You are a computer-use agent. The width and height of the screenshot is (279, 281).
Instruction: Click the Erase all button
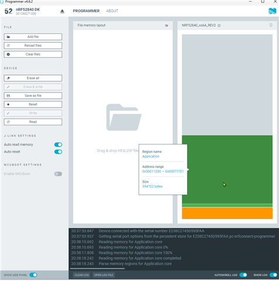click(x=33, y=78)
